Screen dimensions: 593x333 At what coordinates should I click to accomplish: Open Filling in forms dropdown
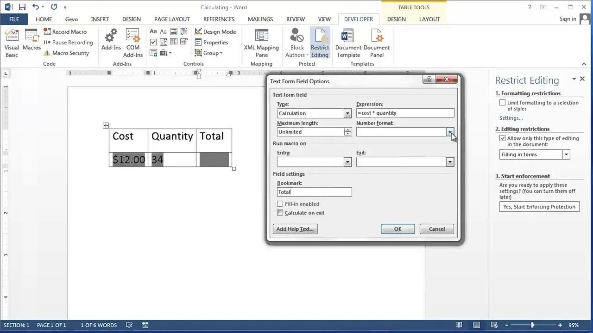[566, 154]
